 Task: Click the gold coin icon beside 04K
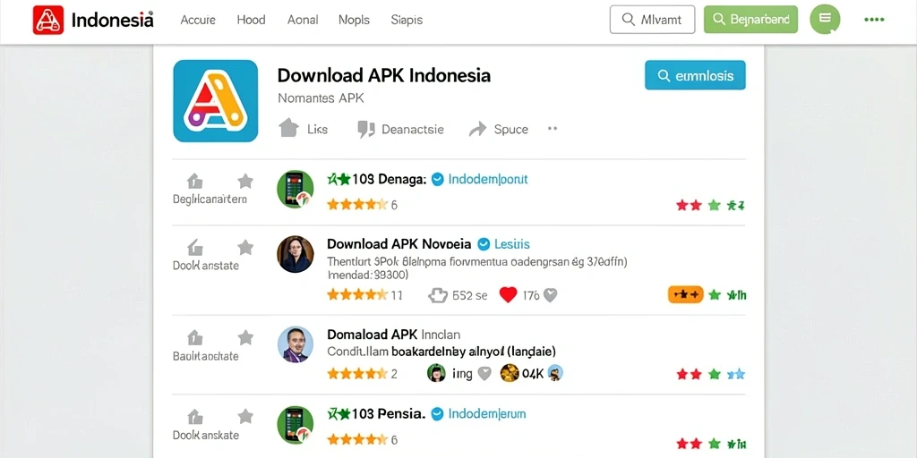point(510,373)
